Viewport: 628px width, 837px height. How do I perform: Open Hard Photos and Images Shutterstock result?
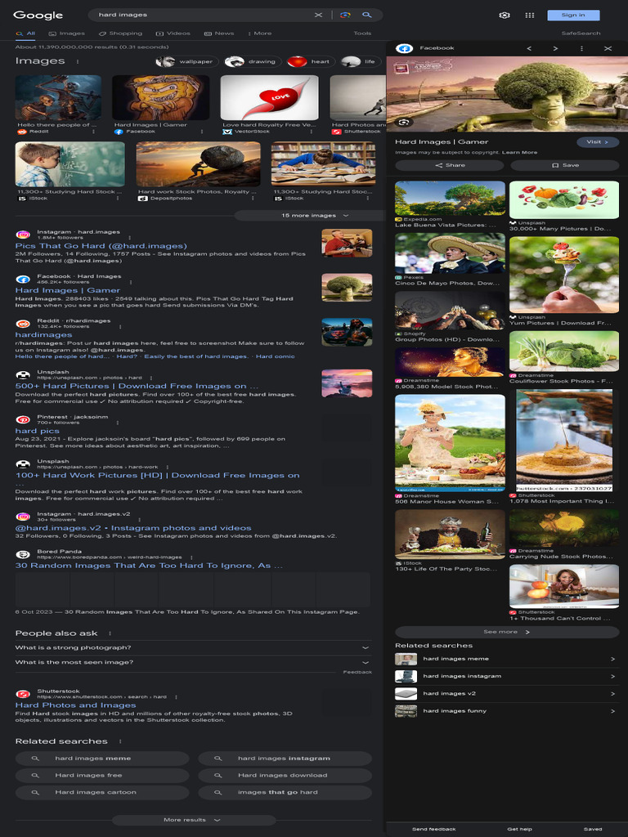tap(75, 705)
